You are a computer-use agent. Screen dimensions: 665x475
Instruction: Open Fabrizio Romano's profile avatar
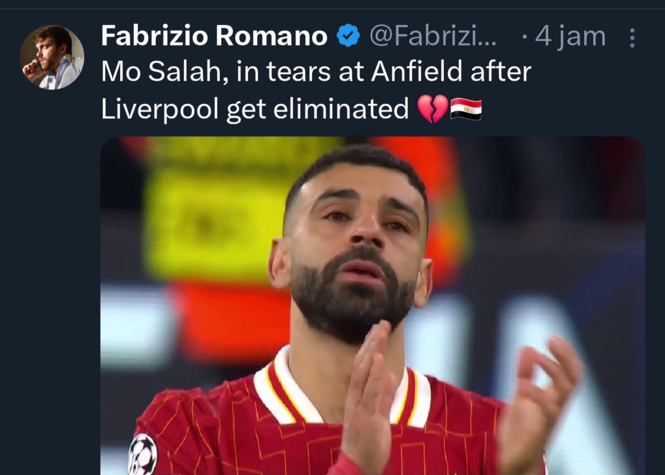pos(52,57)
